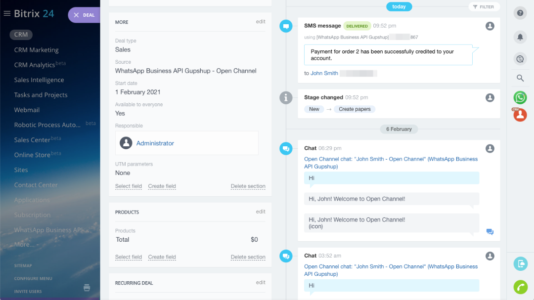Open Webmail menu item
Image resolution: width=534 pixels, height=300 pixels.
pyautogui.click(x=27, y=110)
